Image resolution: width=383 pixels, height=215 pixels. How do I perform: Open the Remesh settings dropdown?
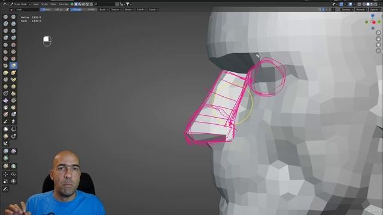[x=361, y=10]
